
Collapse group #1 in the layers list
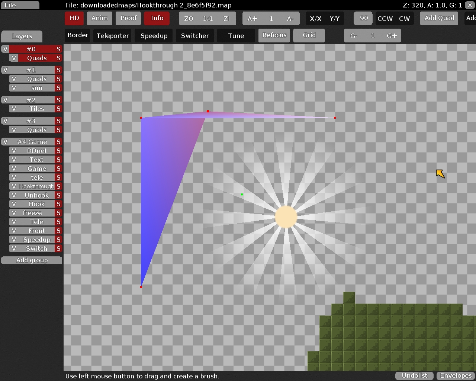click(x=31, y=70)
